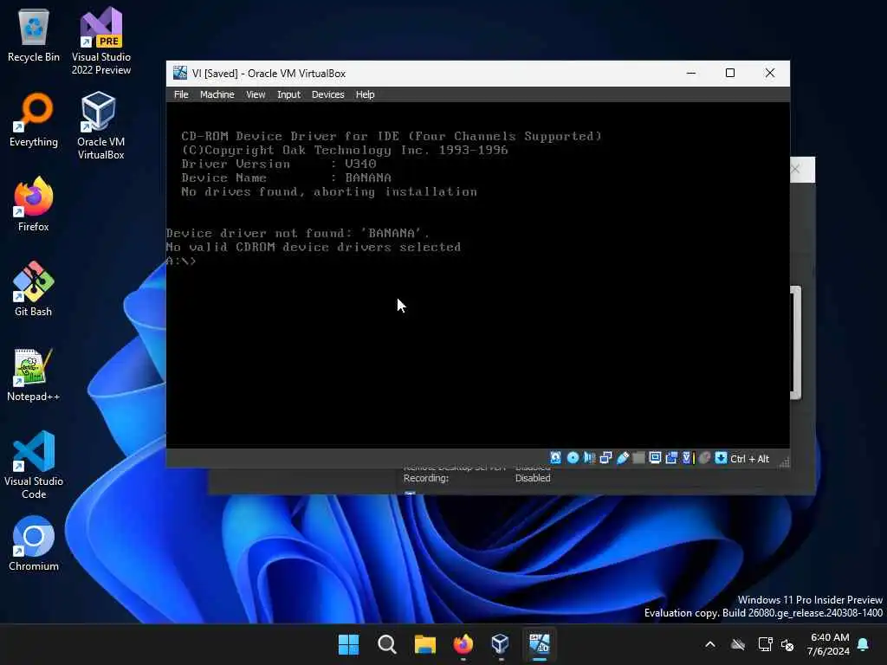Switch to VirtualBox Manager on the taskbar

pos(501,644)
